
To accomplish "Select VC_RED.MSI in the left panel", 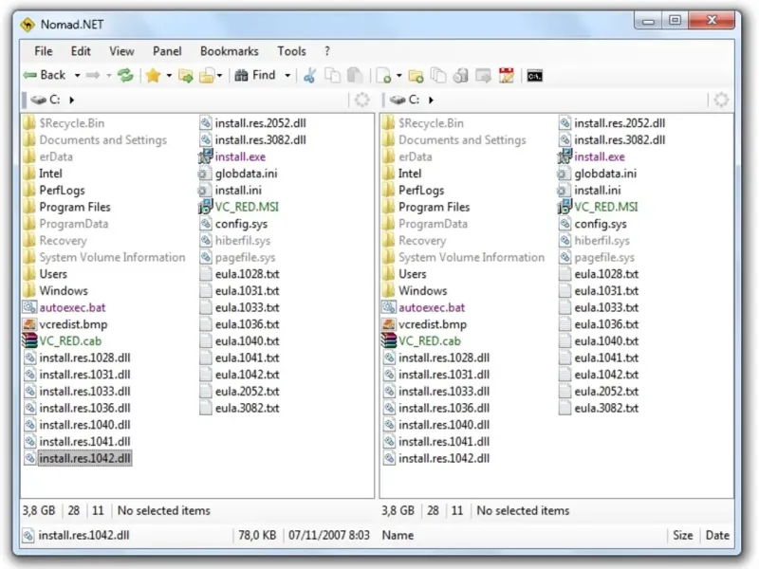I will [x=239, y=207].
